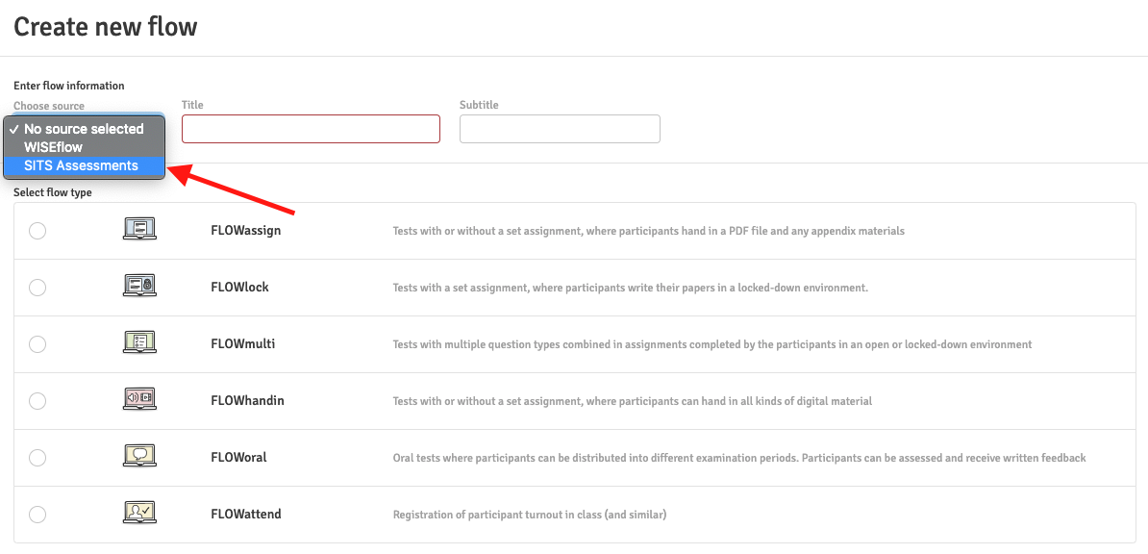Click the FLOWlock laptop icon
Viewport: 1148px width, 554px height.
point(139,287)
